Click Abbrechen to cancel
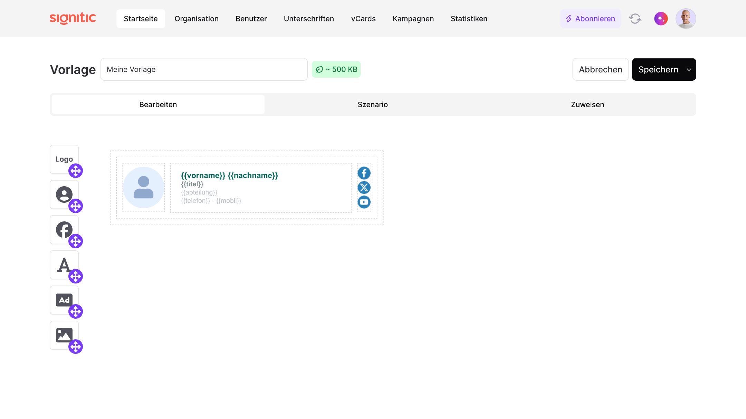 (x=600, y=69)
